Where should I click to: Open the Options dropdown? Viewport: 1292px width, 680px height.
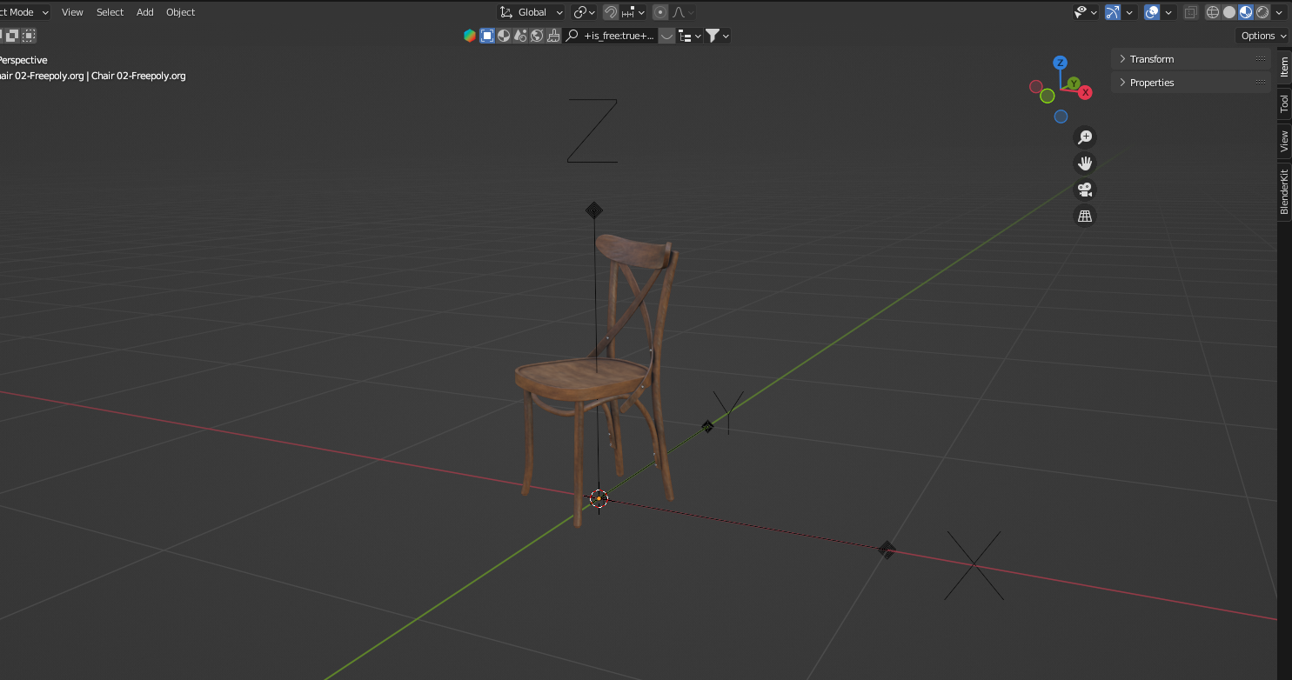pos(1262,36)
